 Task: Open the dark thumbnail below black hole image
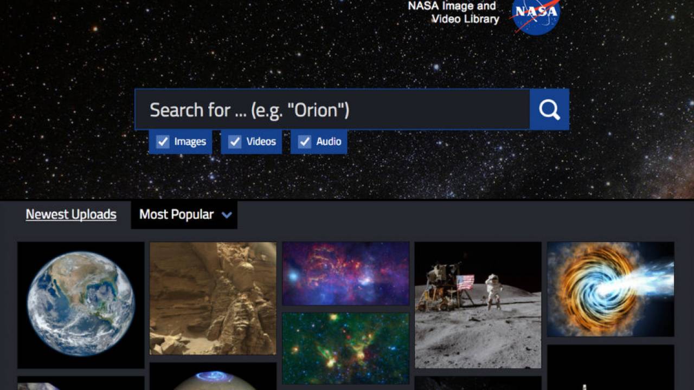(x=611, y=367)
